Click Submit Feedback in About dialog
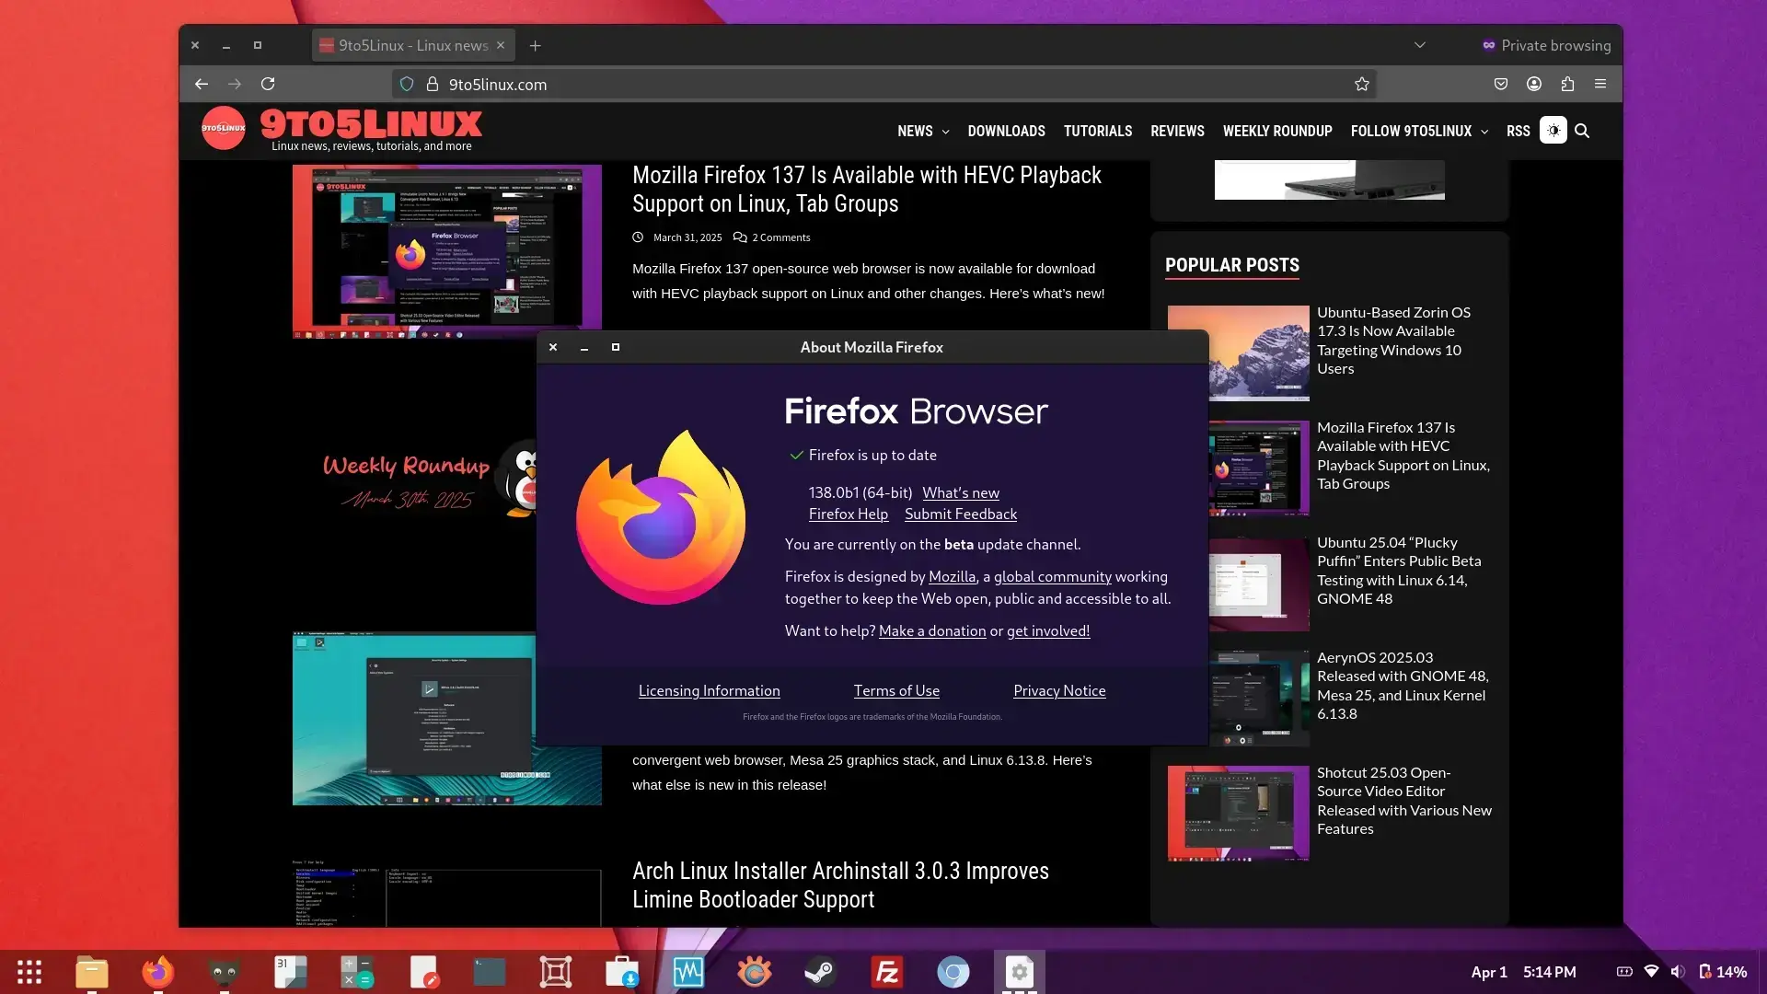Screen dimensions: 1767x994 click(961, 514)
